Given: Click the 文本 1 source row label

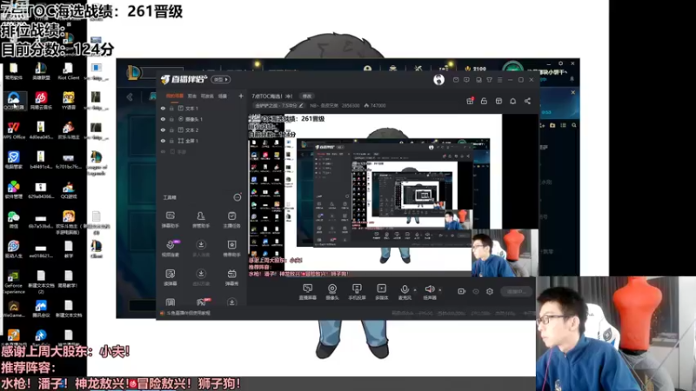Looking at the screenshot, I should [191, 108].
